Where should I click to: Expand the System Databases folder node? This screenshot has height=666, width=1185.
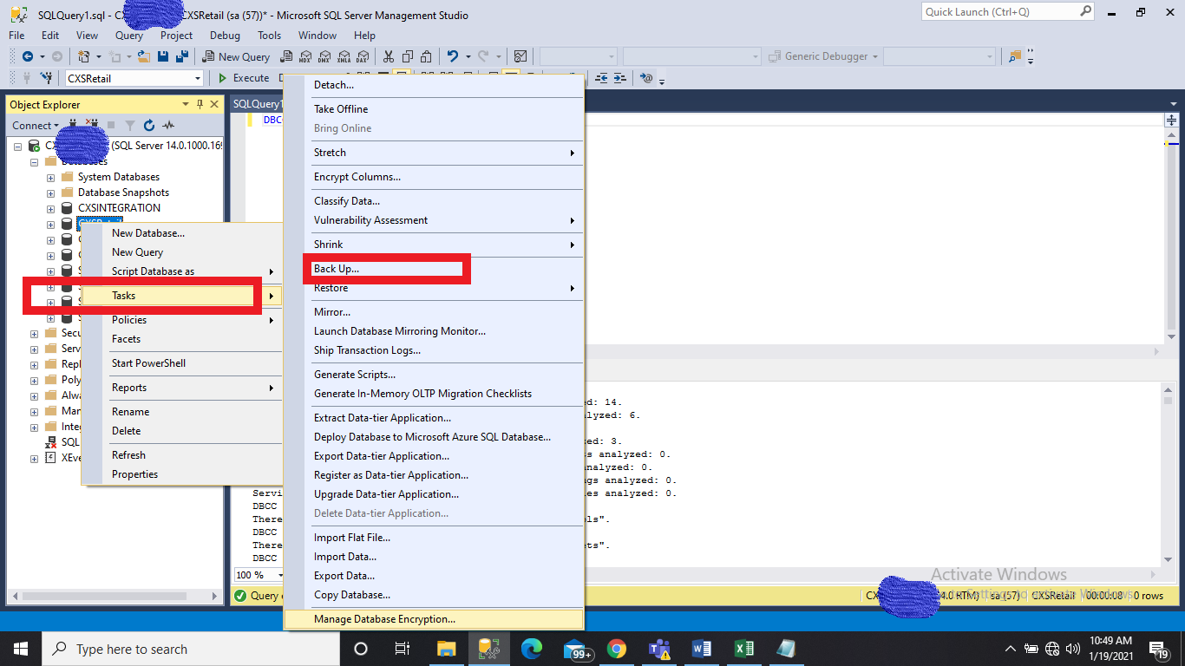51,177
